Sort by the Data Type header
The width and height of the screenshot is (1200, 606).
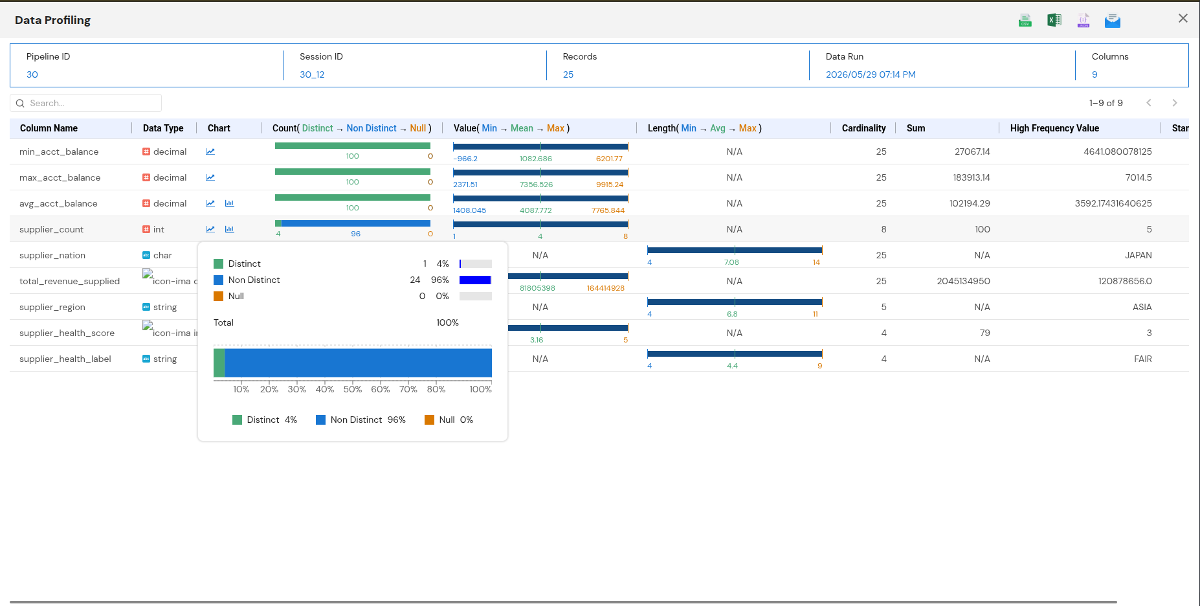coord(163,128)
